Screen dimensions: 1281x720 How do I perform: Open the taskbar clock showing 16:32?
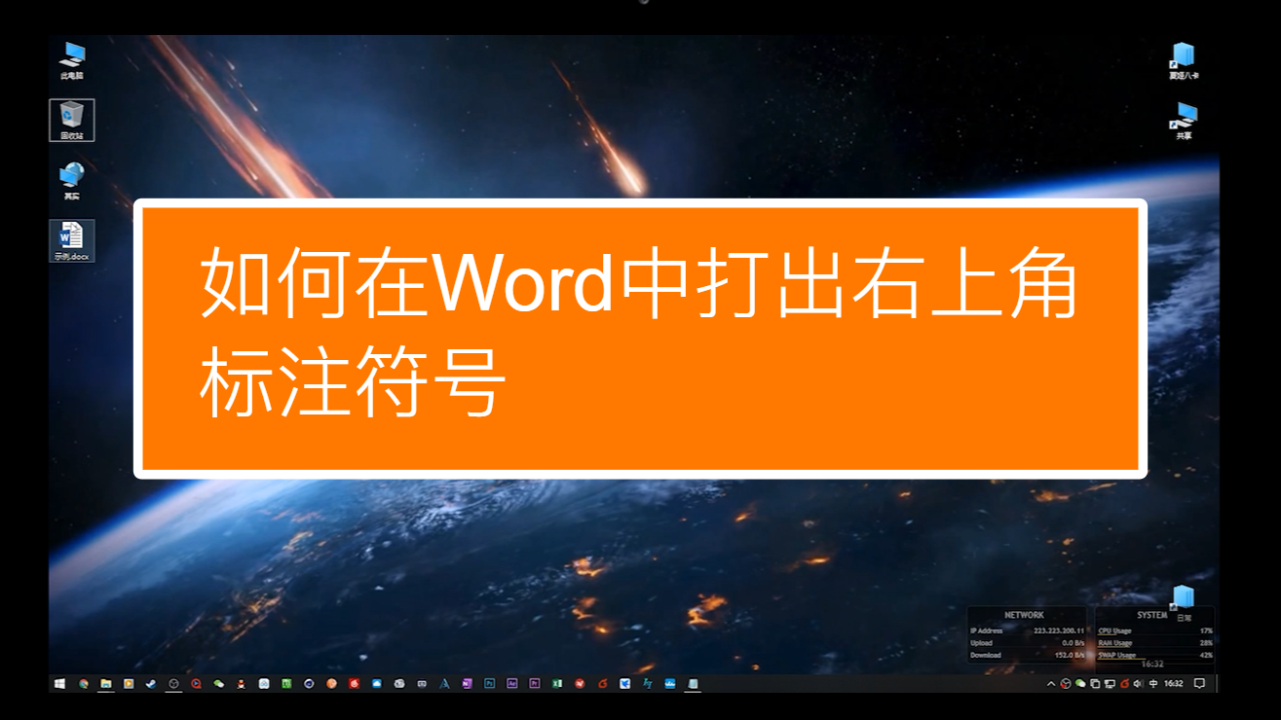(1173, 684)
